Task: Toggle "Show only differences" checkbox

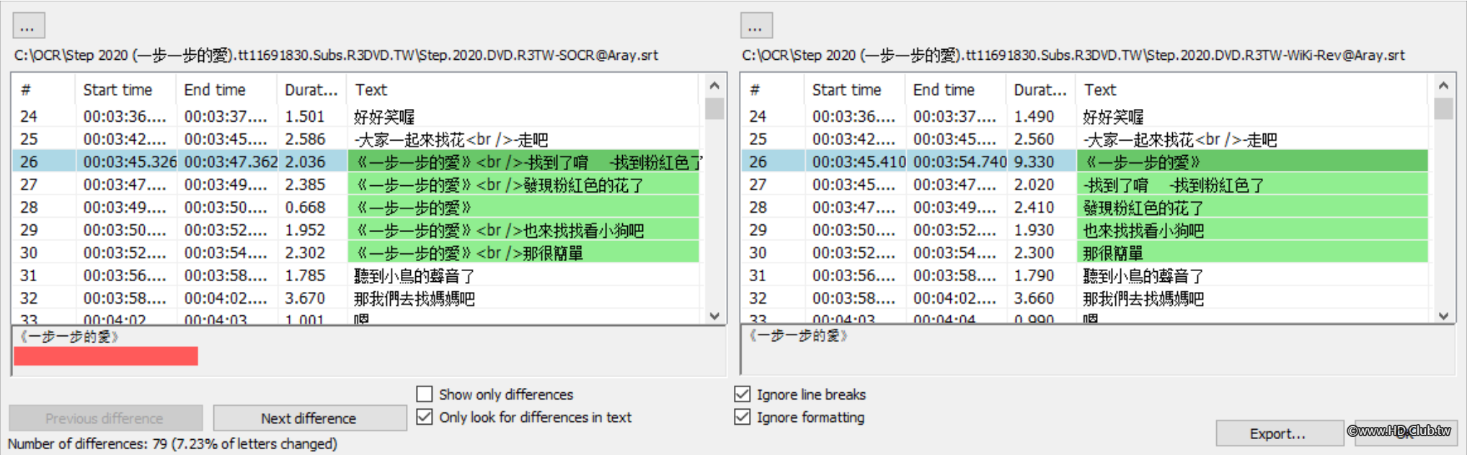Action: 425,394
